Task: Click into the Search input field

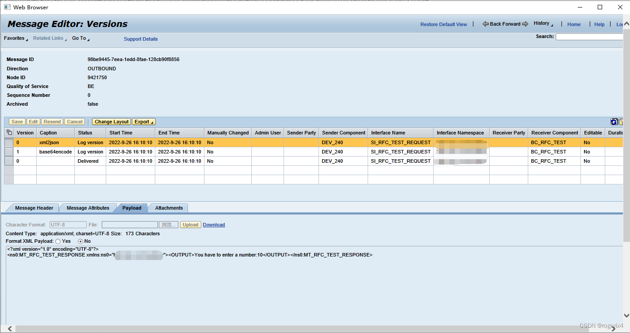Action: tap(589, 37)
